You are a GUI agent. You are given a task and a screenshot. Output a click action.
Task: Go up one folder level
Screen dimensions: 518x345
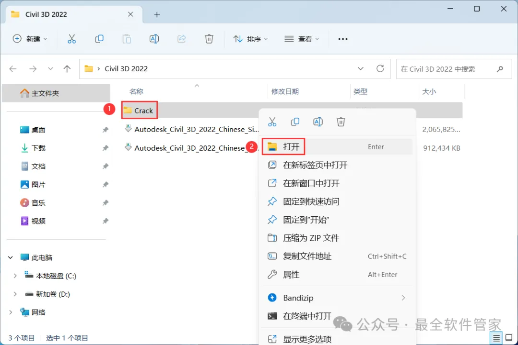pyautogui.click(x=67, y=69)
